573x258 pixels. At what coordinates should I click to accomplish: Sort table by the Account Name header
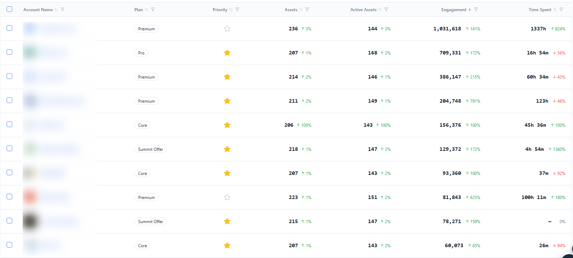click(x=38, y=10)
